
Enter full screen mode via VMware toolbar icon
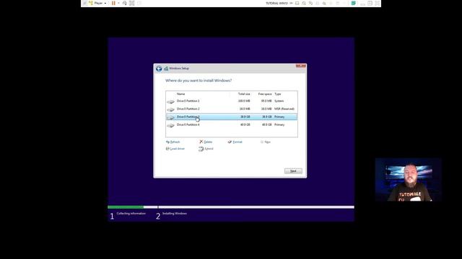tap(131, 3)
